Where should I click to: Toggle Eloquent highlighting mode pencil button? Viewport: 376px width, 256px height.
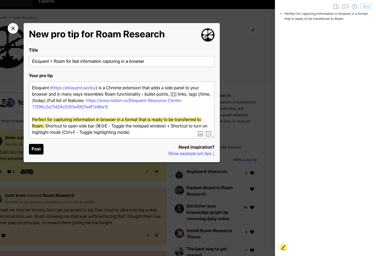283,248
